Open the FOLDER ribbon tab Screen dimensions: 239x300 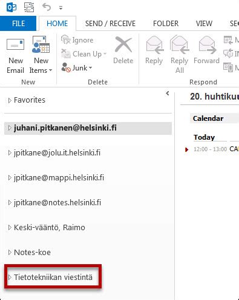pyautogui.click(x=166, y=24)
